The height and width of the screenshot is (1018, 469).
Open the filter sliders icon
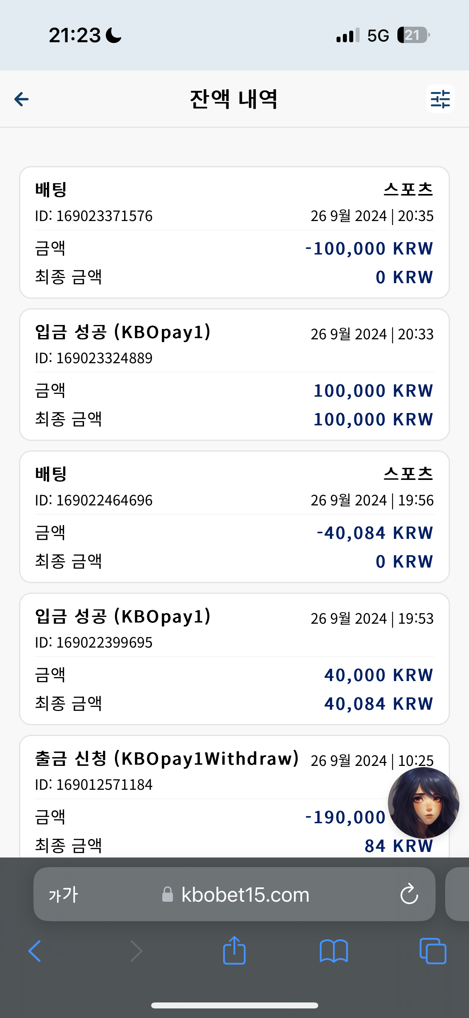[440, 99]
